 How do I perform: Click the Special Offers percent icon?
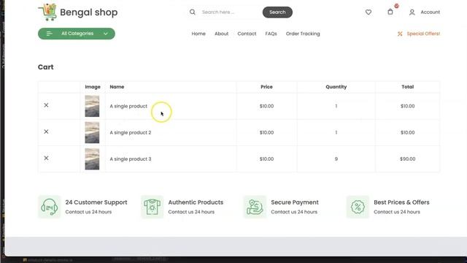[400, 34]
